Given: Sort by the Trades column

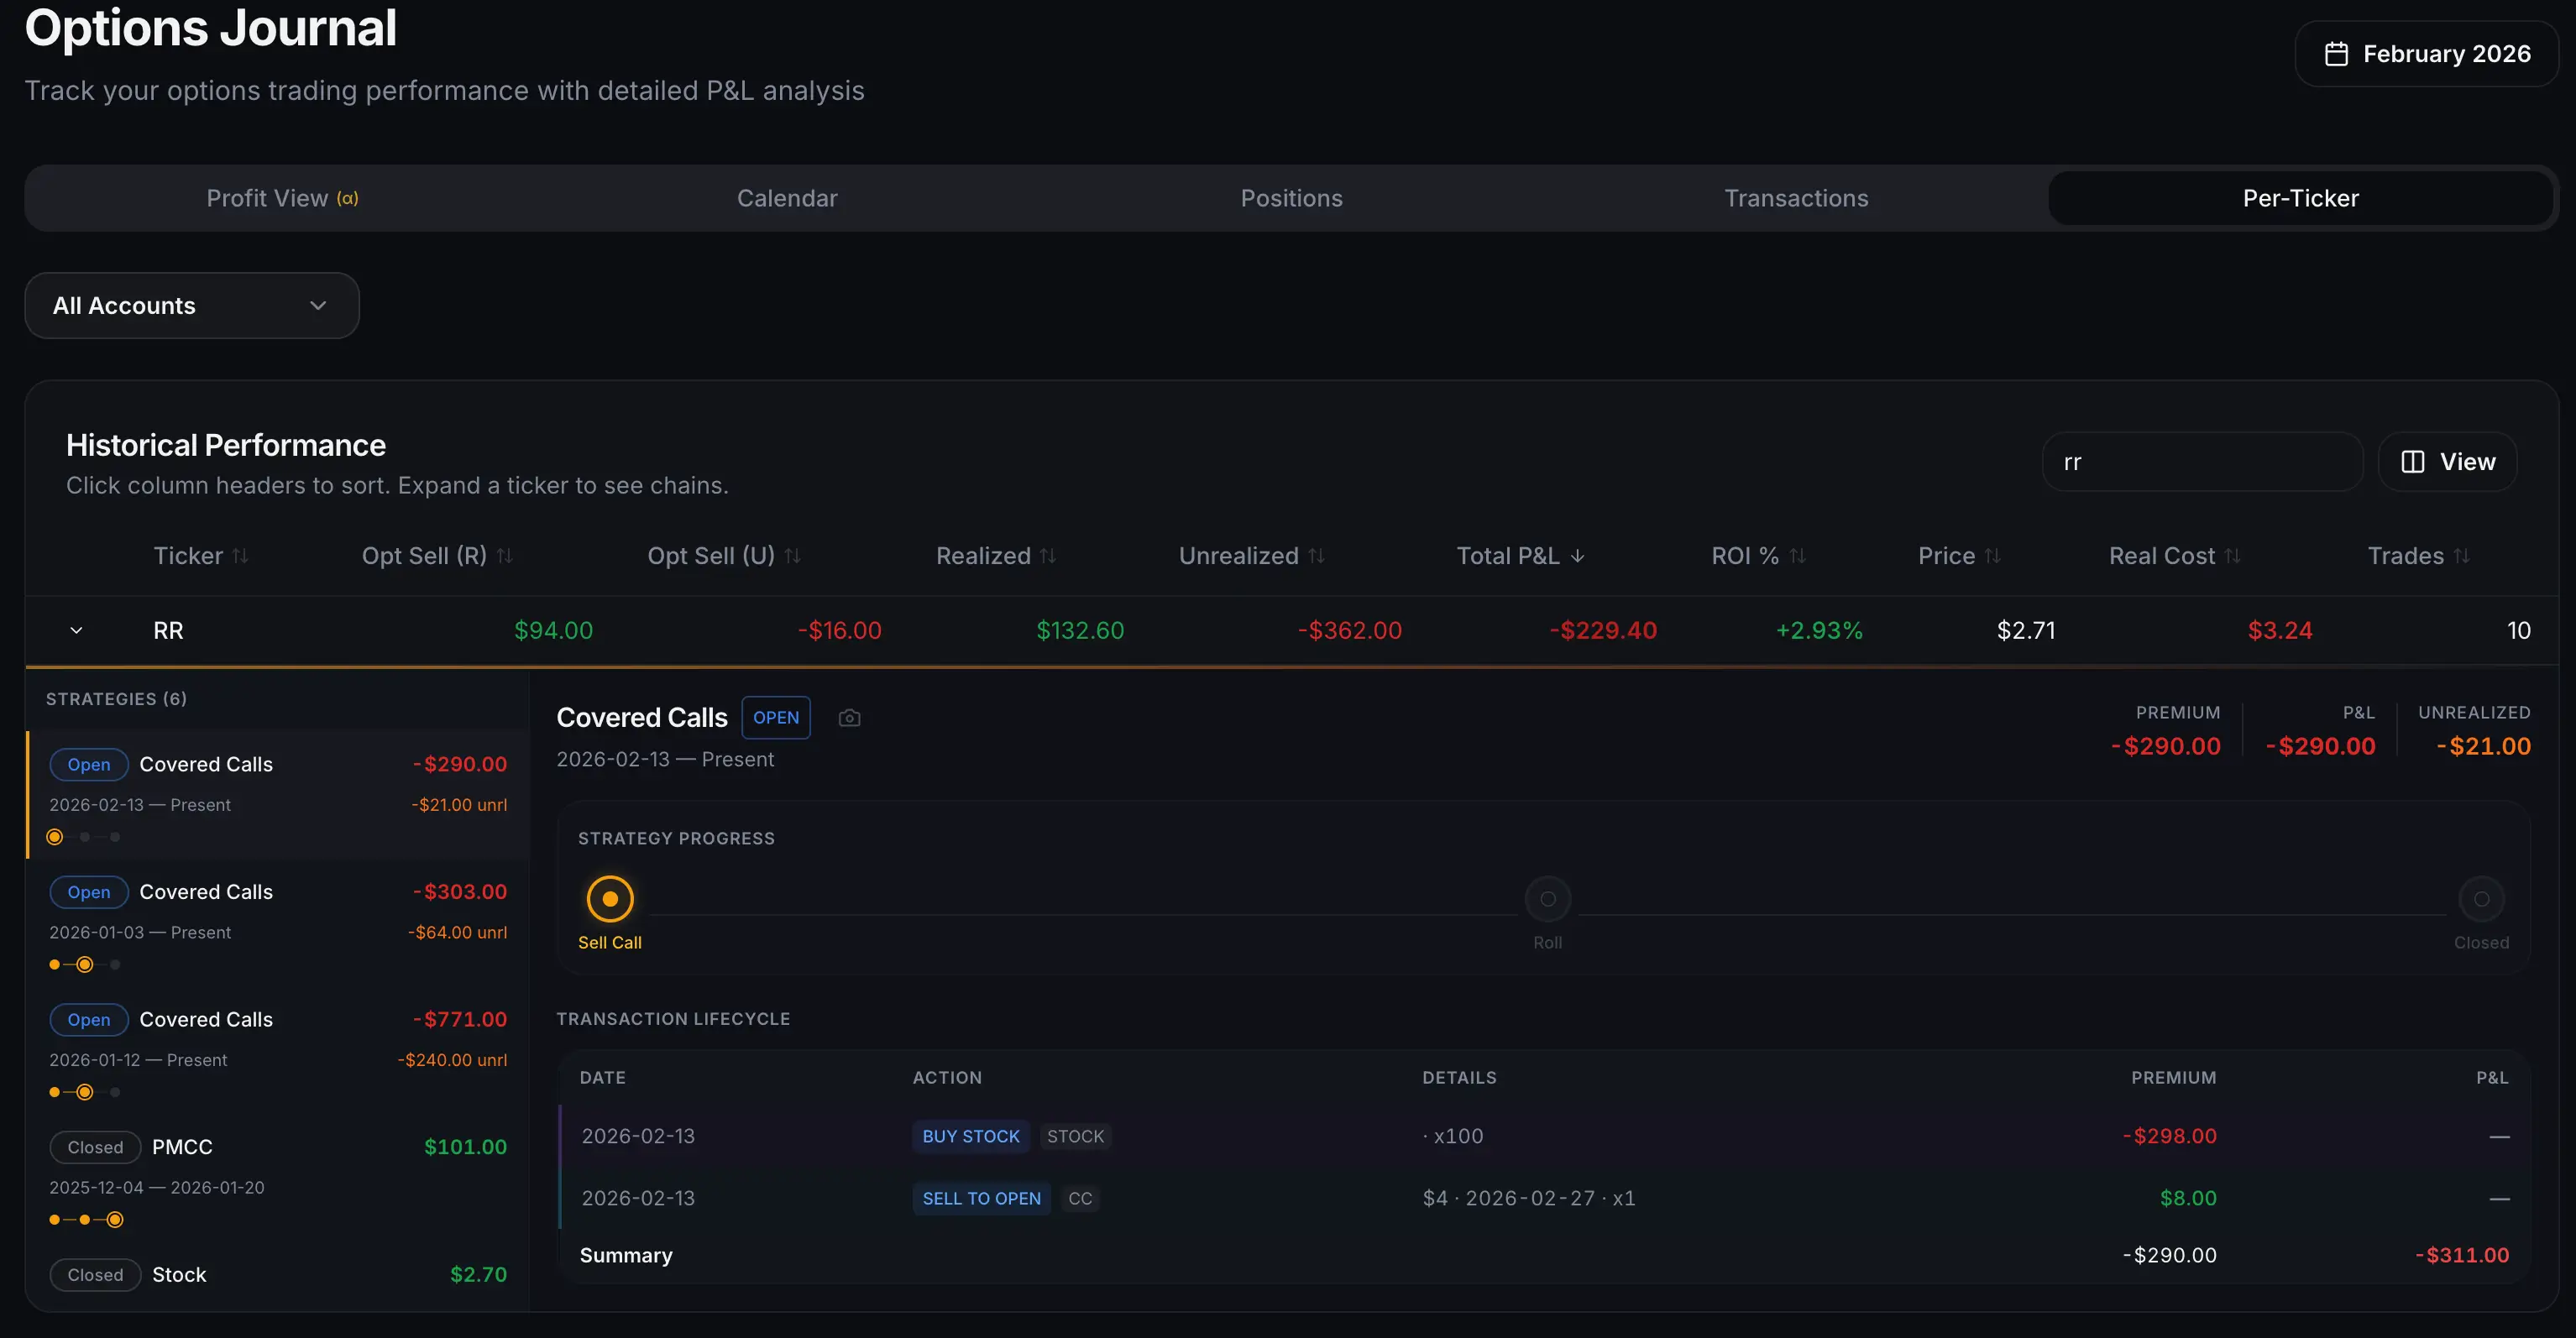Looking at the screenshot, I should pos(2418,556).
